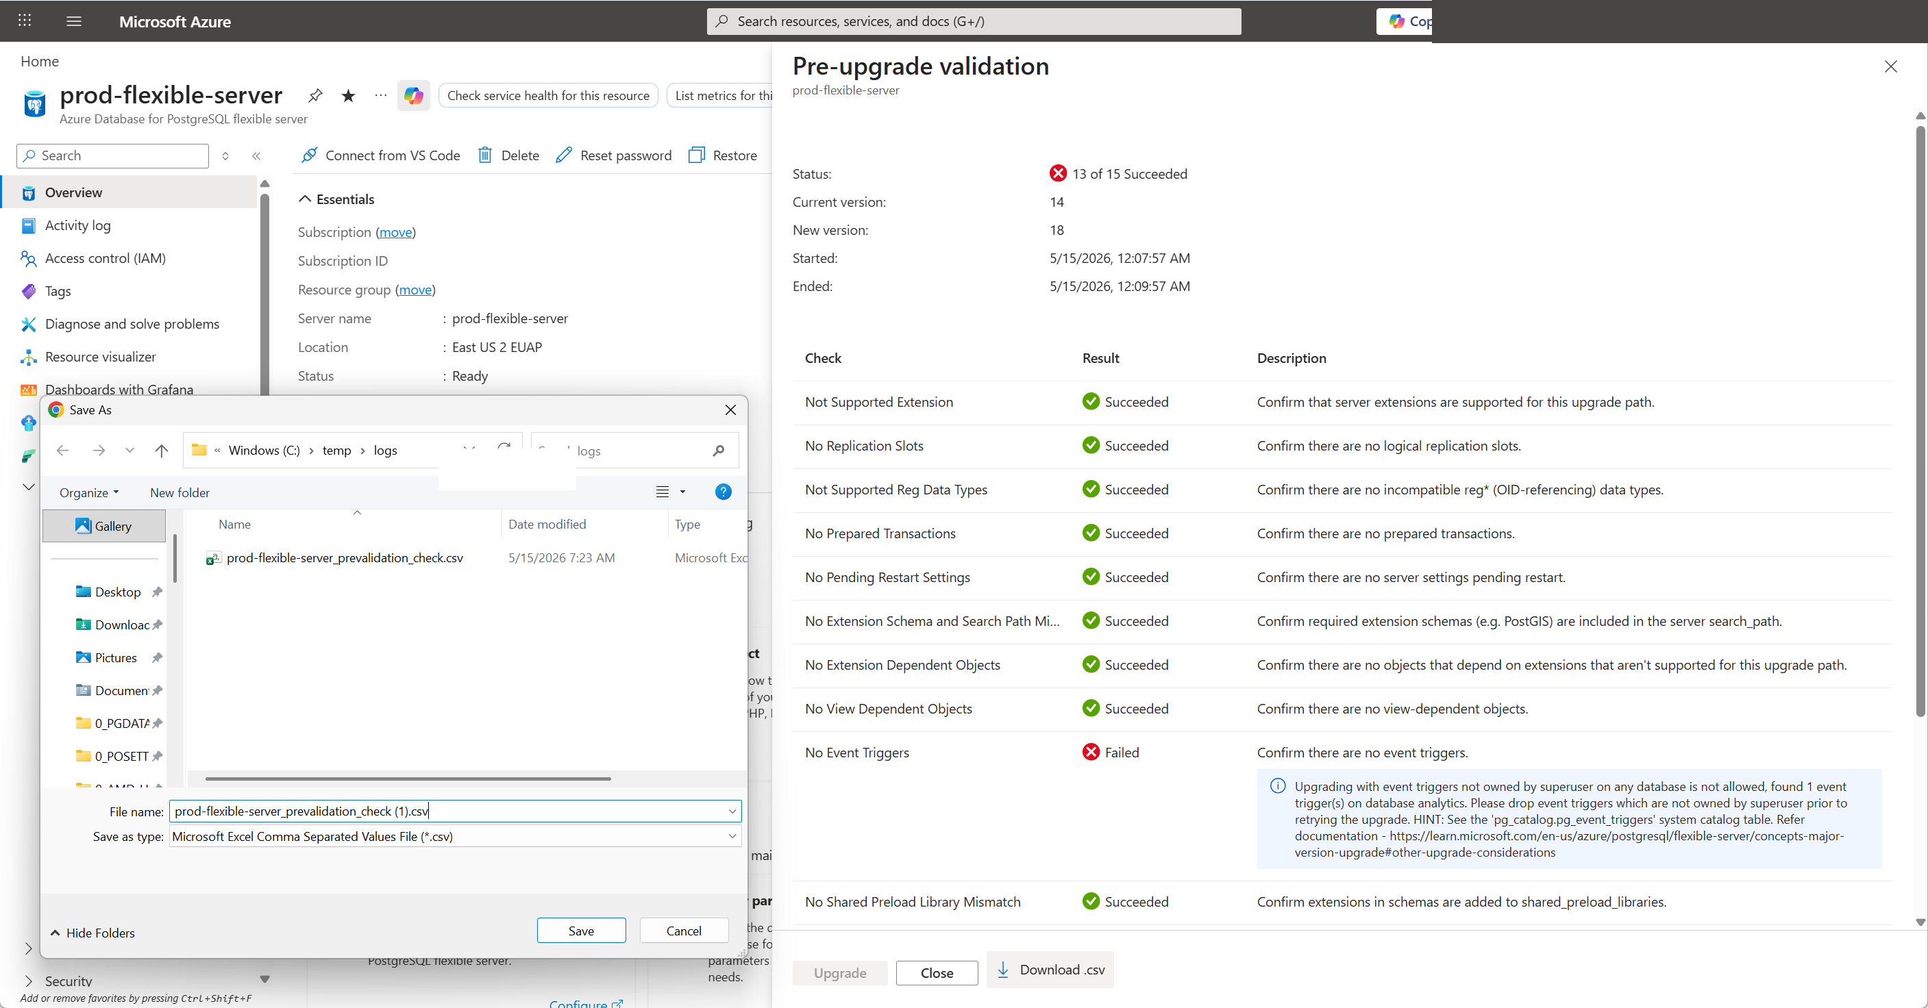Screen dimensions: 1928x1008
Task: Open Copilot icon beside server title
Action: click(413, 95)
